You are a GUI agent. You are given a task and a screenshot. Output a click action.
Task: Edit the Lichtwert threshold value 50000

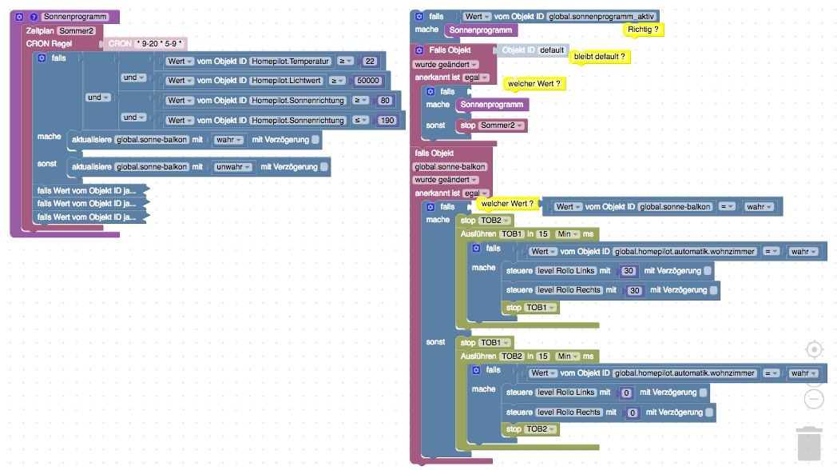[368, 81]
